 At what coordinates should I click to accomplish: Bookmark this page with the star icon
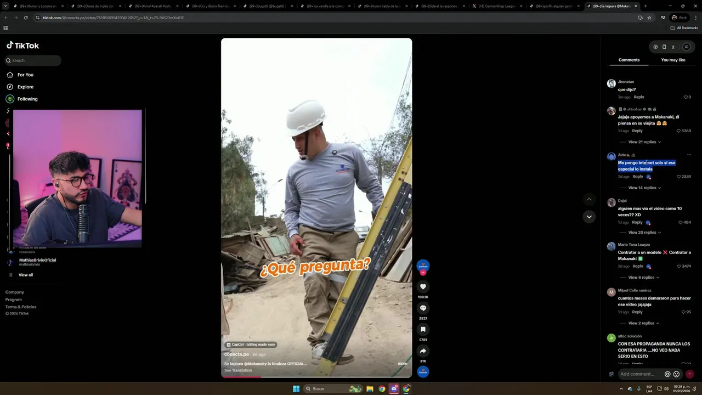(x=649, y=18)
